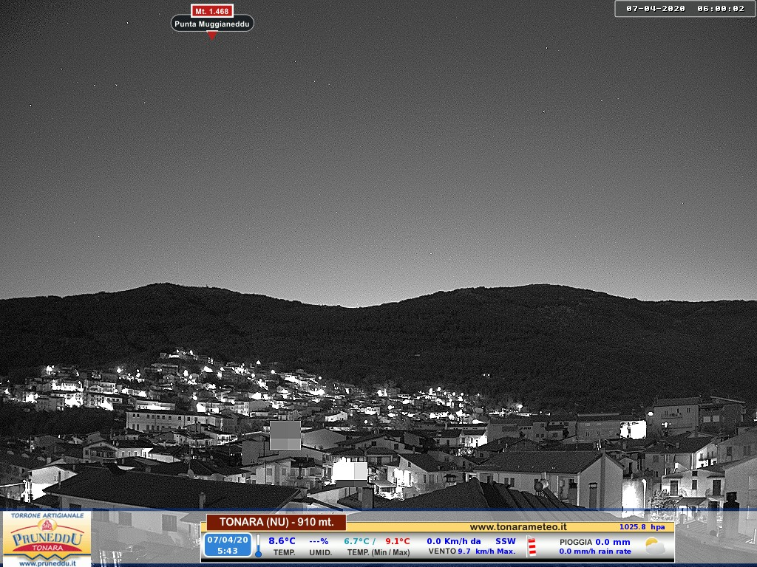Click the Punta Muggianeddu peak label
This screenshot has height=567, width=757.
click(212, 24)
